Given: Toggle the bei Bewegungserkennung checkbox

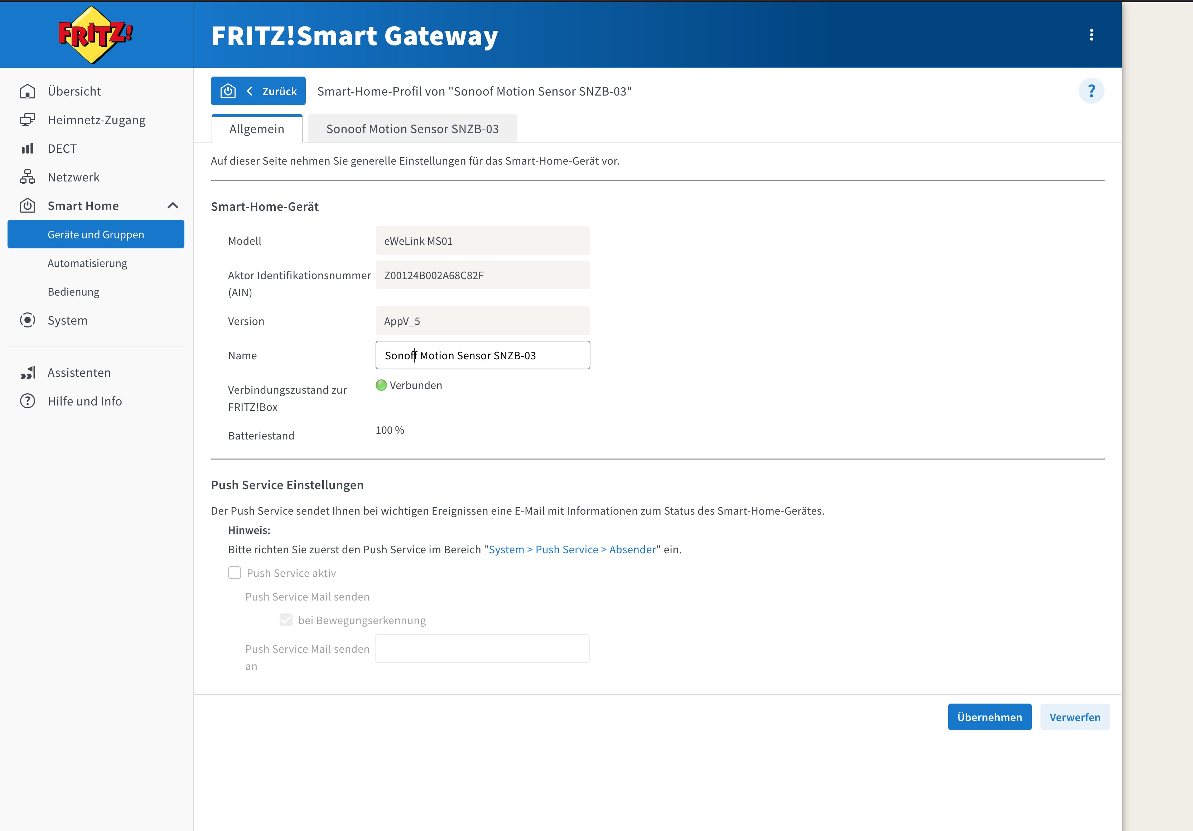Looking at the screenshot, I should pyautogui.click(x=286, y=620).
